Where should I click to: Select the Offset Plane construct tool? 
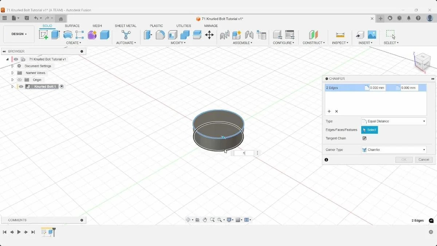pyautogui.click(x=313, y=35)
